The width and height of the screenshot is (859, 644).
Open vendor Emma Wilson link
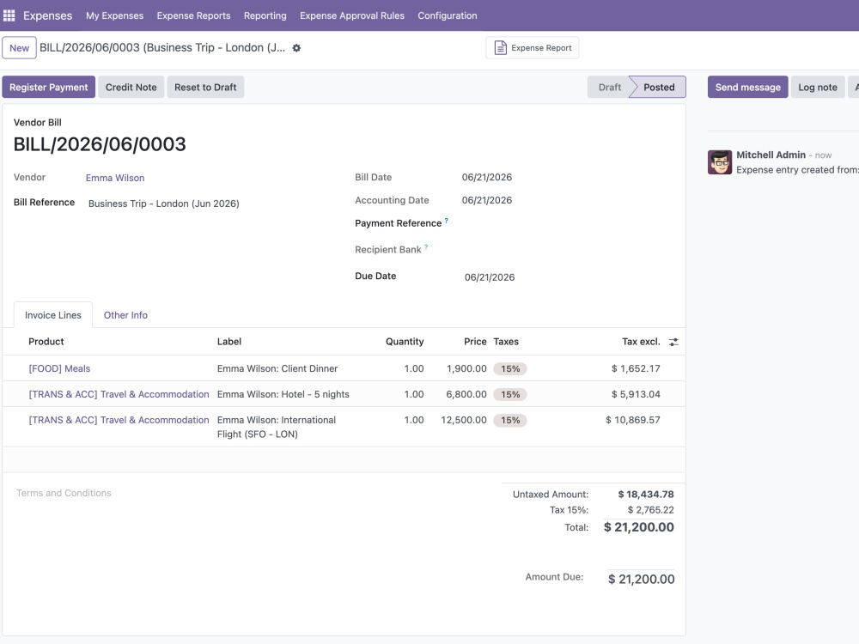point(115,178)
